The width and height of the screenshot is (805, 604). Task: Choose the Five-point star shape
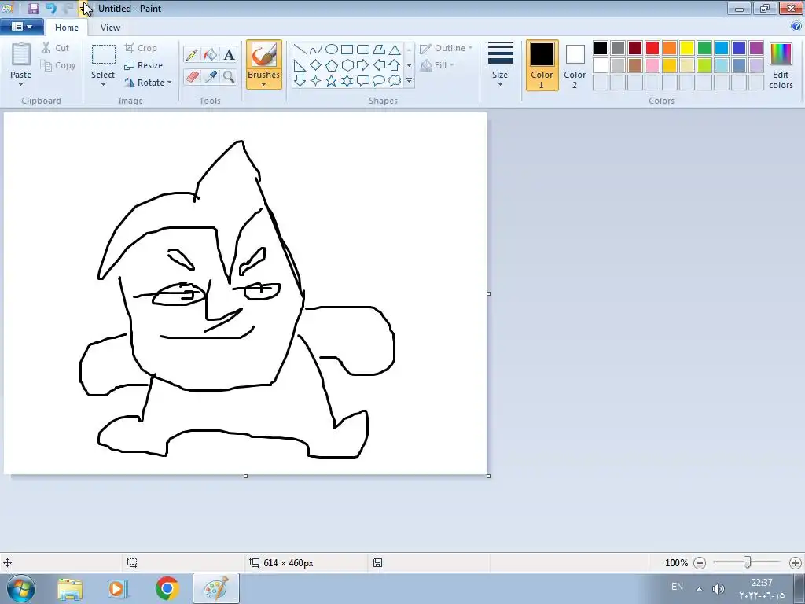[332, 81]
